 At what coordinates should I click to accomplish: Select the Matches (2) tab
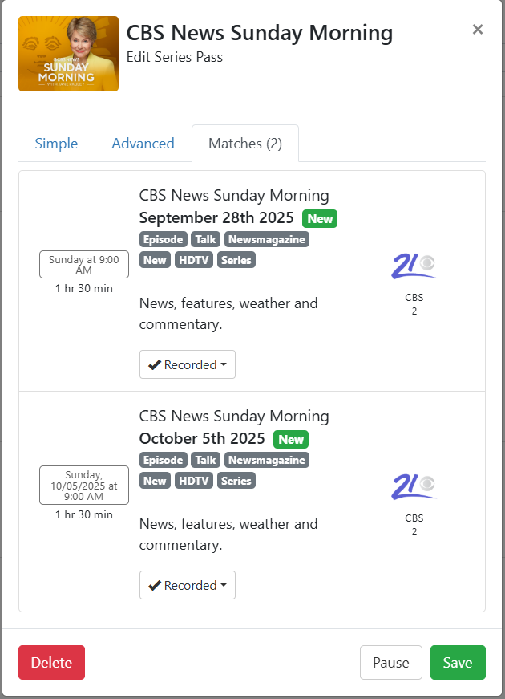pyautogui.click(x=244, y=144)
